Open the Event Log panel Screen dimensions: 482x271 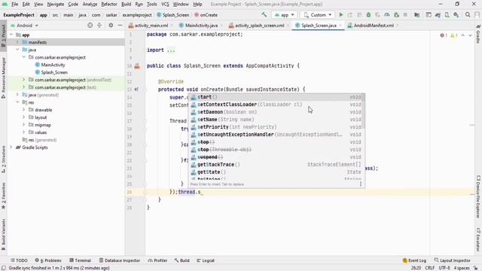tap(414, 260)
